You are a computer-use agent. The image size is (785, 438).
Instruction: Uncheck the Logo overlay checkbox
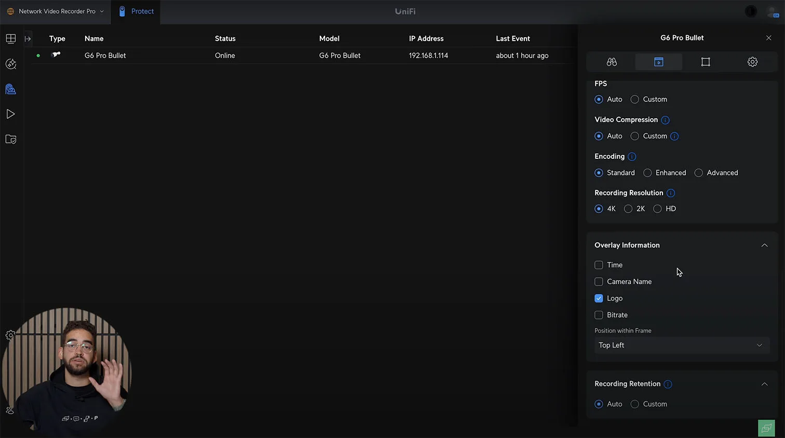pyautogui.click(x=599, y=298)
